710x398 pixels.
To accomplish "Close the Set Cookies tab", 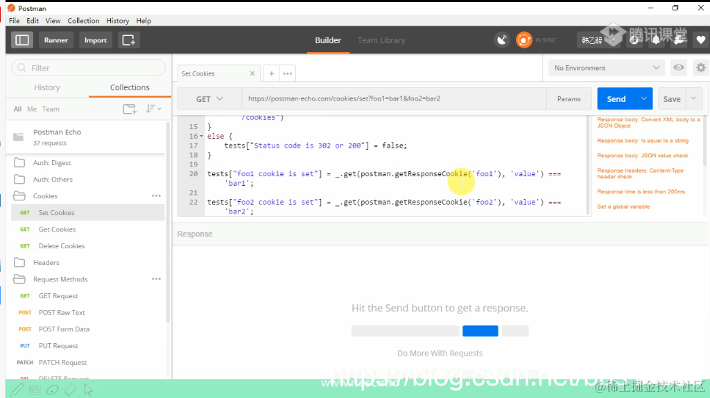I will click(252, 73).
